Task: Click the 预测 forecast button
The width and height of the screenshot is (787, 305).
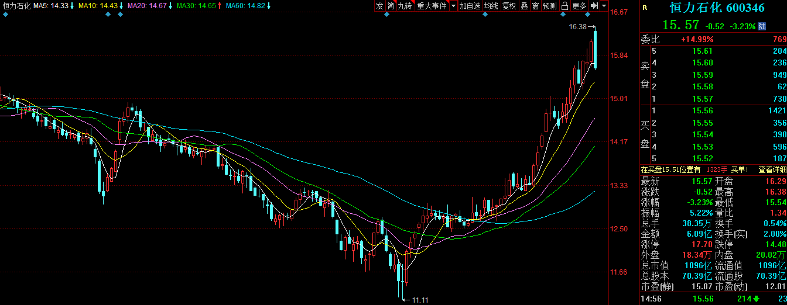Action: [550, 6]
